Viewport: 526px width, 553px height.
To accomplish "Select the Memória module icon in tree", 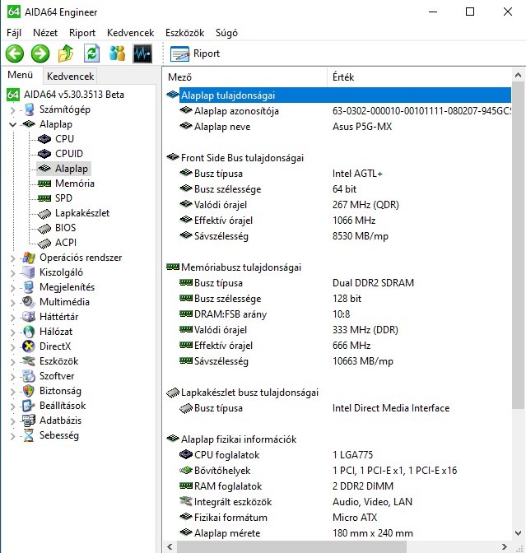I will pos(44,184).
